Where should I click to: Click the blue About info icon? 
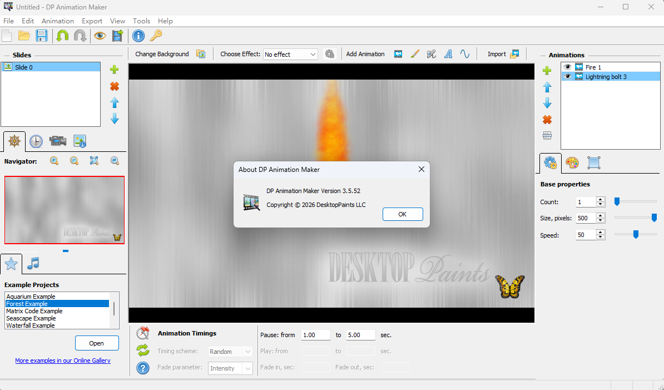tap(138, 36)
